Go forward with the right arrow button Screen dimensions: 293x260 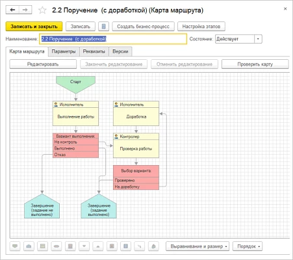point(25,10)
